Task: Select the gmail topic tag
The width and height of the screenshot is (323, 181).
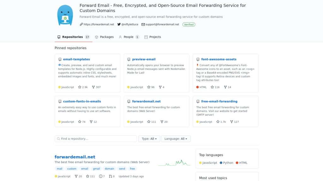Action: click(96, 169)
